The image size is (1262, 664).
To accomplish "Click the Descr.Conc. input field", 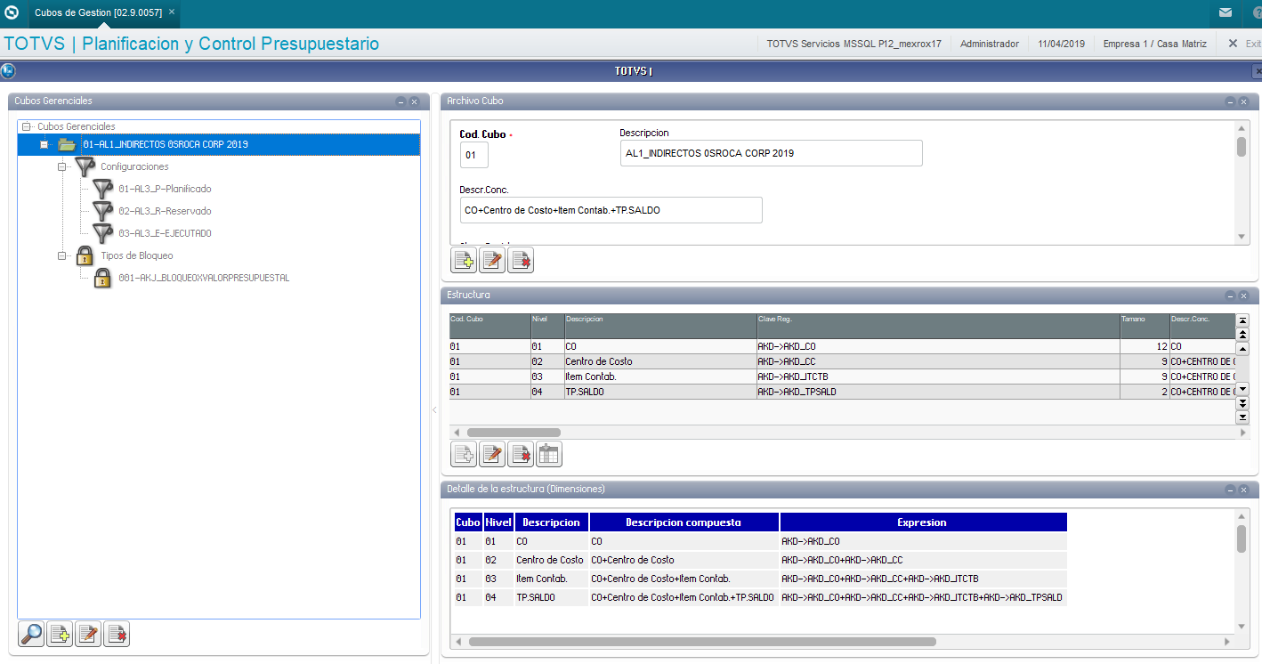I will click(611, 210).
